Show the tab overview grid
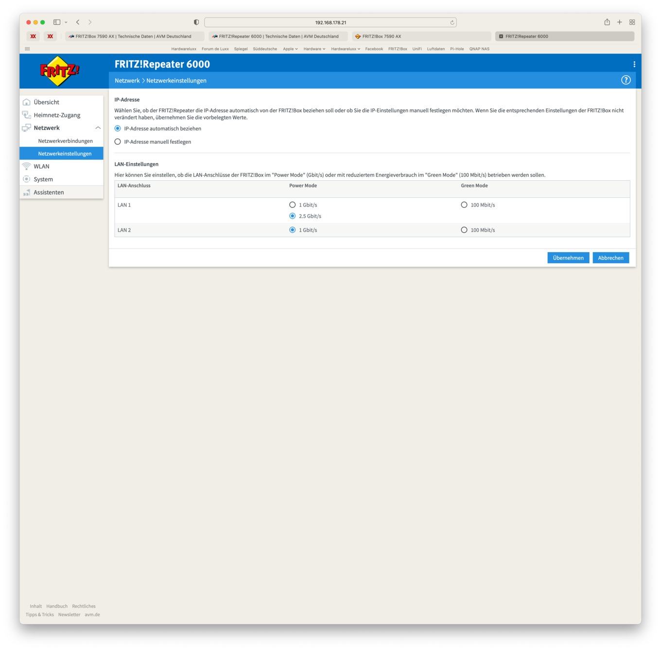The width and height of the screenshot is (661, 650). click(x=632, y=22)
